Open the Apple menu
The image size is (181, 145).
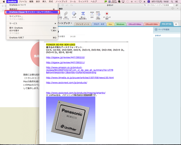(x=4, y=2)
